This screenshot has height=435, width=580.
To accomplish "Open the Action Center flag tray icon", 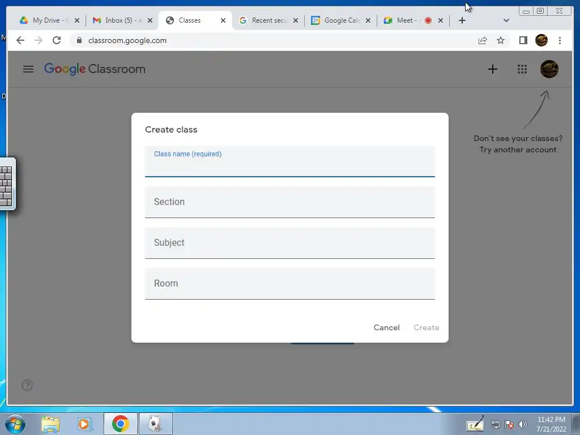I will [x=509, y=425].
